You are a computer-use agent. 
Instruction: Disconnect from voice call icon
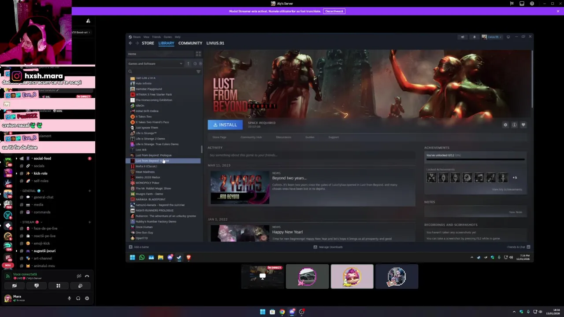[x=87, y=276]
